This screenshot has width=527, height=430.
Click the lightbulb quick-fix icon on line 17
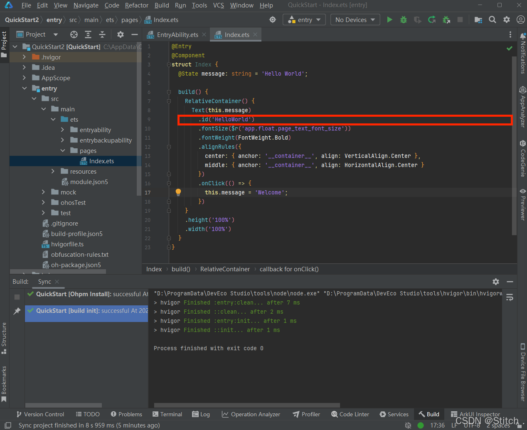pos(178,192)
